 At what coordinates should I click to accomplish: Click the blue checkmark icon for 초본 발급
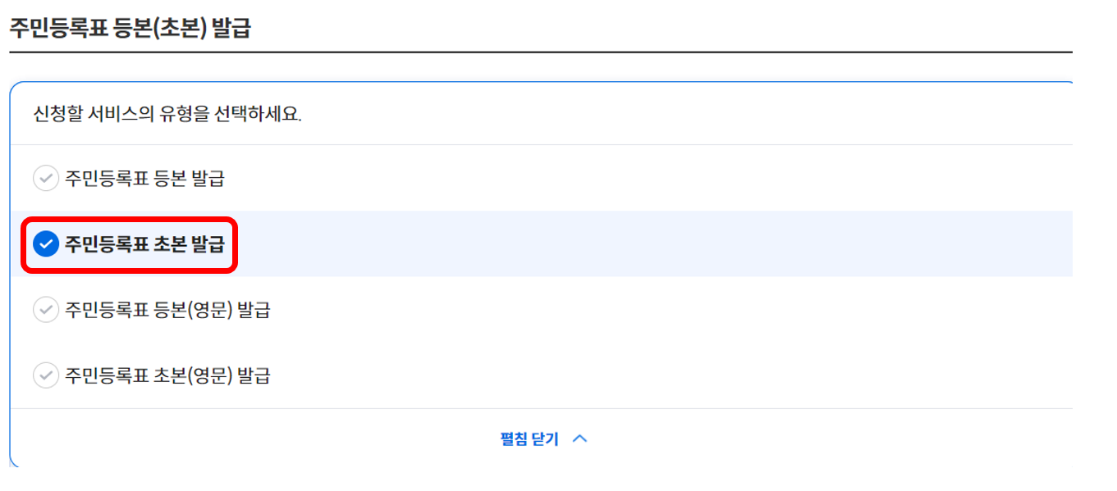tap(45, 243)
